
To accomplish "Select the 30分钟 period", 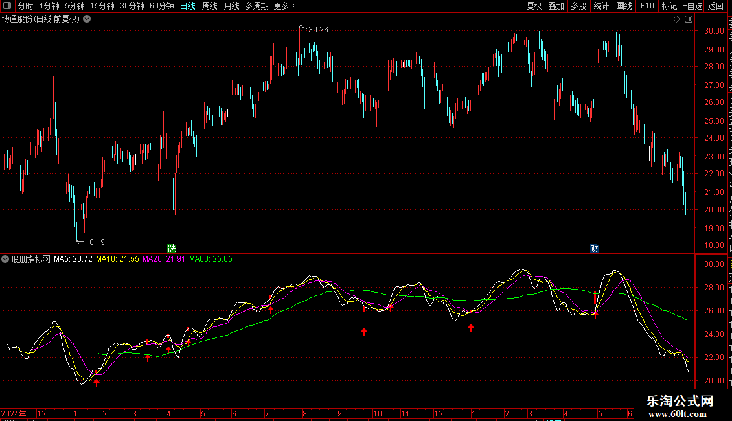I will (x=132, y=6).
